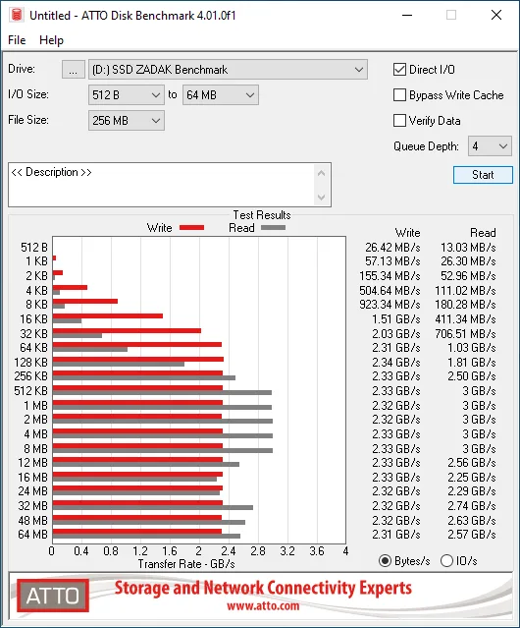Click the 48 MB row label
Image resolution: width=520 pixels, height=628 pixels.
tap(32, 520)
